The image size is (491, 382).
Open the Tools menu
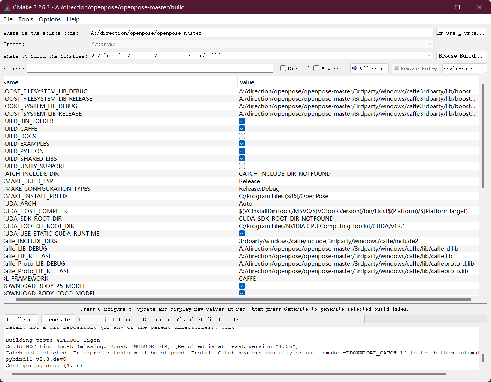coord(26,19)
